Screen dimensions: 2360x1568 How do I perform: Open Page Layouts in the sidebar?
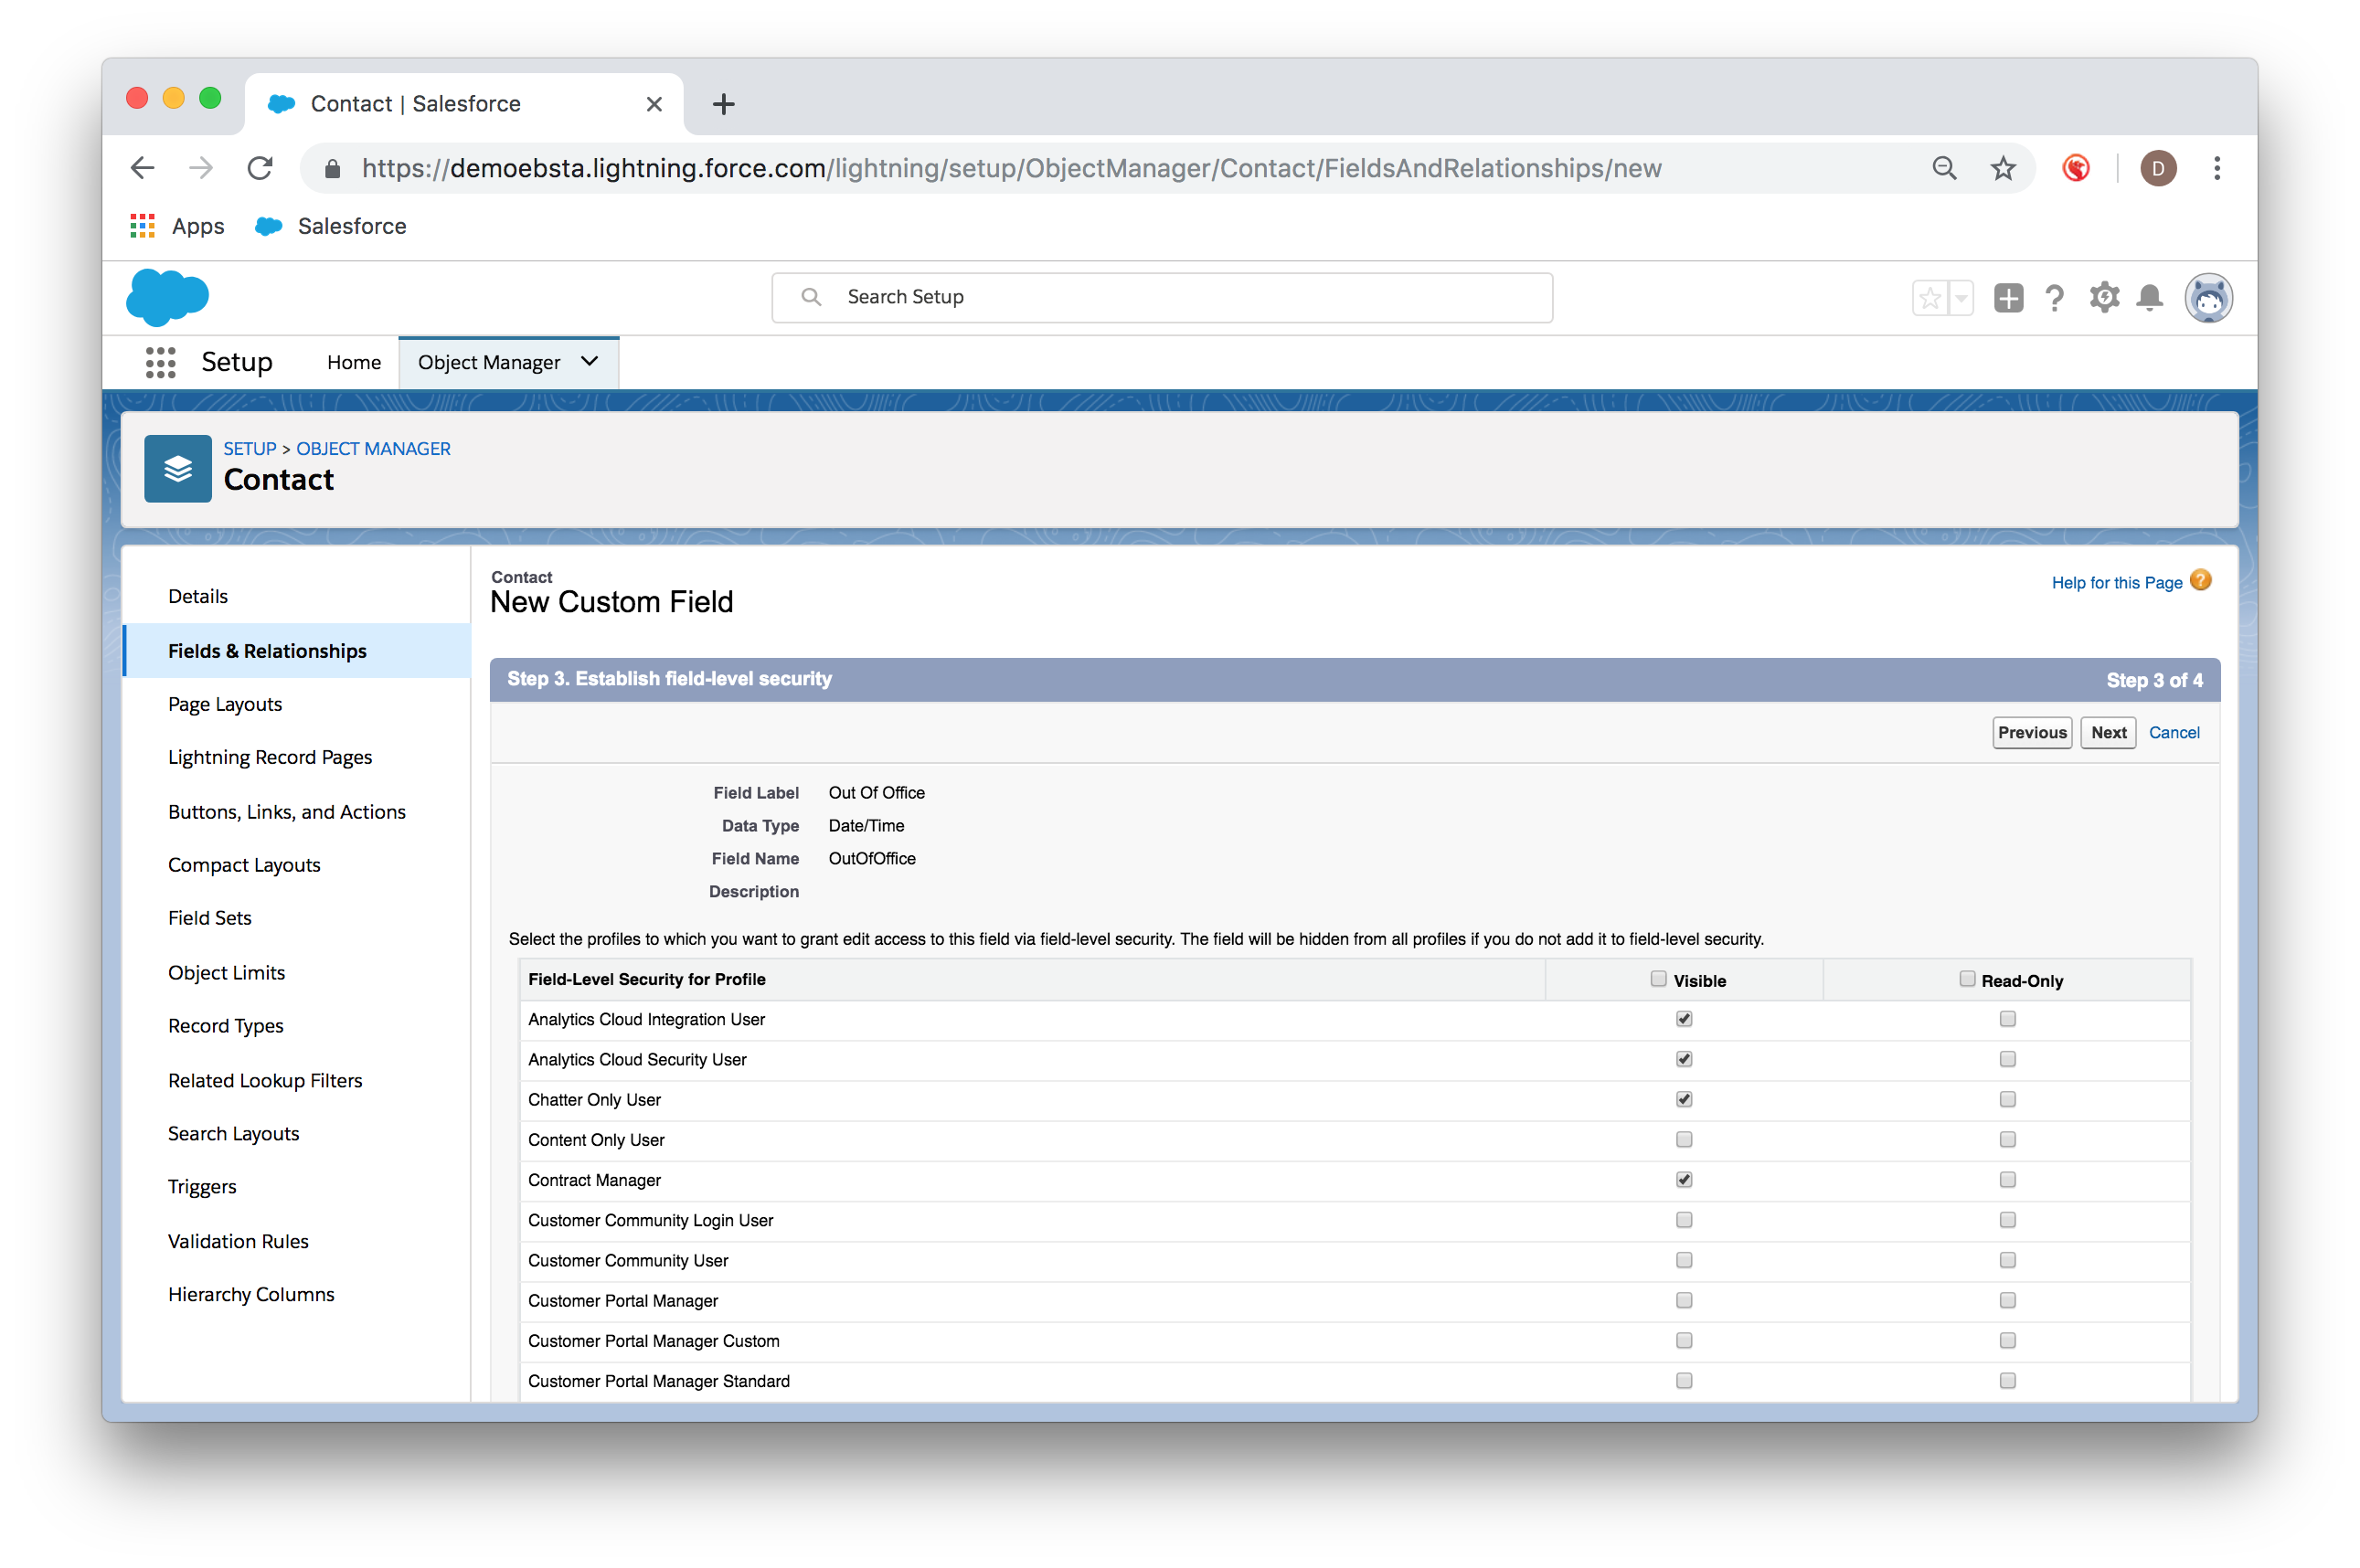[x=225, y=704]
